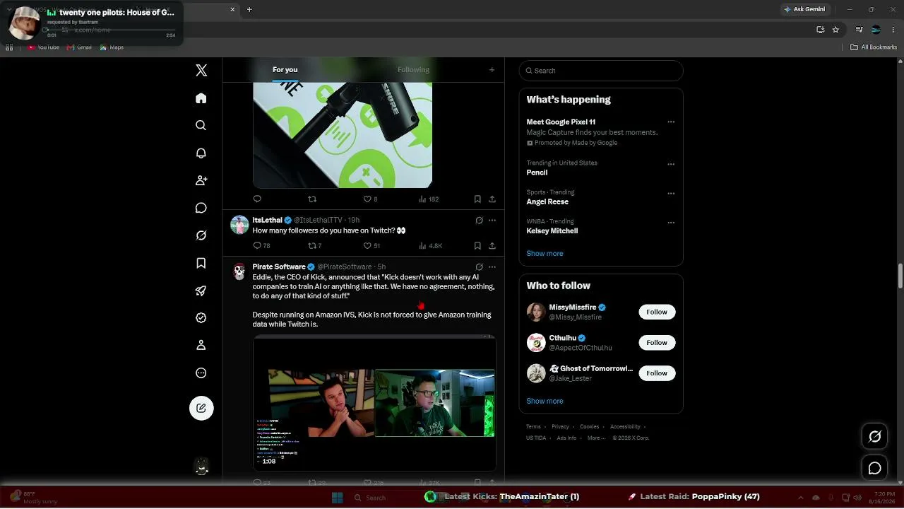Show more trends in What's happening
The image size is (904, 509).
point(545,254)
